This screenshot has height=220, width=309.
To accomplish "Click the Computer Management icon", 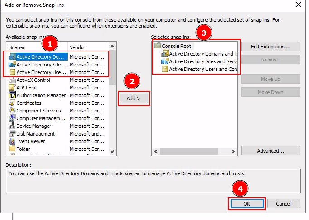I will click(x=12, y=118).
